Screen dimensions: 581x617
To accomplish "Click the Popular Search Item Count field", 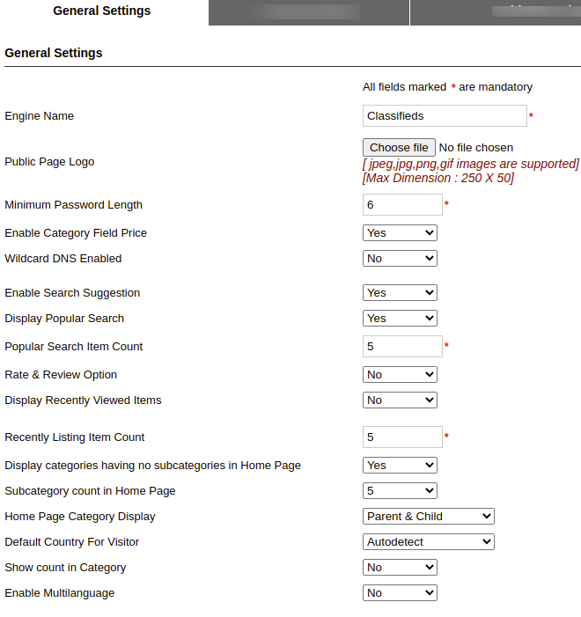I will coord(402,346).
